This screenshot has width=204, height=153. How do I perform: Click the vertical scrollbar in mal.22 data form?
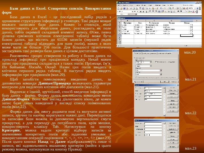(164, 101)
